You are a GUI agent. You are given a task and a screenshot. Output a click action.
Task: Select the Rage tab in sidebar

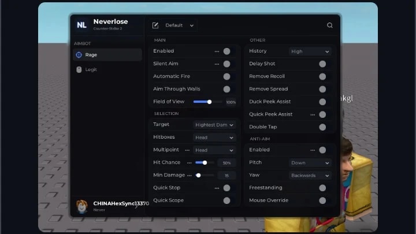(x=107, y=55)
